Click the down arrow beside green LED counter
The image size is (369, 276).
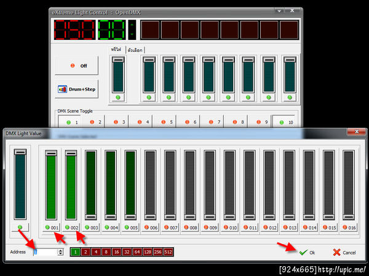point(132,34)
